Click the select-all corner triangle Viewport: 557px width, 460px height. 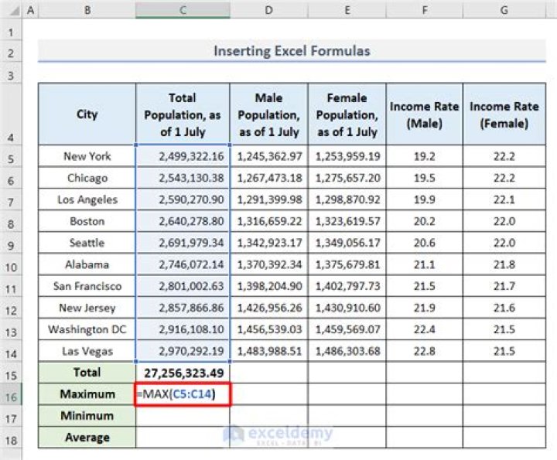point(13,11)
